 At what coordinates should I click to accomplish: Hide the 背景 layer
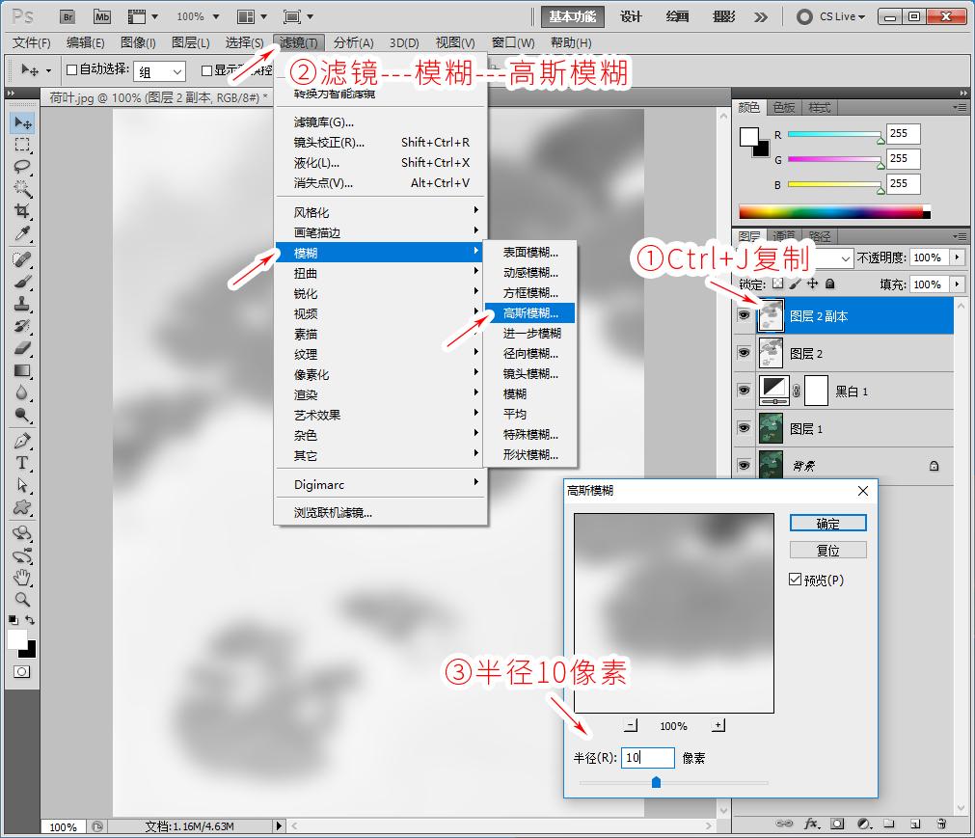pyautogui.click(x=744, y=465)
